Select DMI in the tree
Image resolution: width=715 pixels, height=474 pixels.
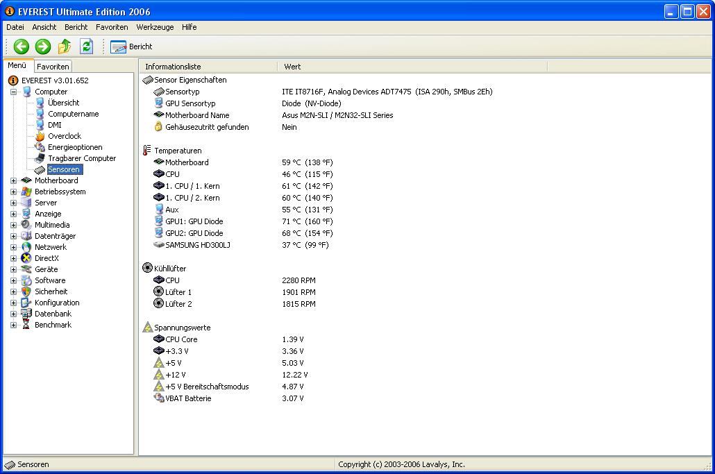point(55,125)
